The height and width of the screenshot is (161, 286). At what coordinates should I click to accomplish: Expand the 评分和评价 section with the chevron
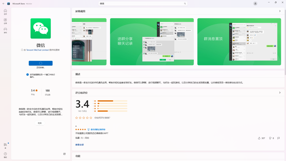click(x=280, y=92)
